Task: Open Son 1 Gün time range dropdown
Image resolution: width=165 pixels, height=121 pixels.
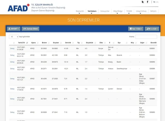Action: click(136, 29)
